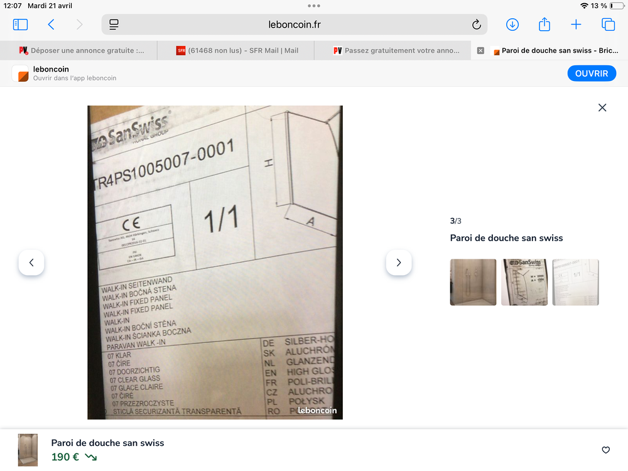Tap the small listing thumbnail in bottom bar
The image size is (628, 471).
(x=28, y=450)
